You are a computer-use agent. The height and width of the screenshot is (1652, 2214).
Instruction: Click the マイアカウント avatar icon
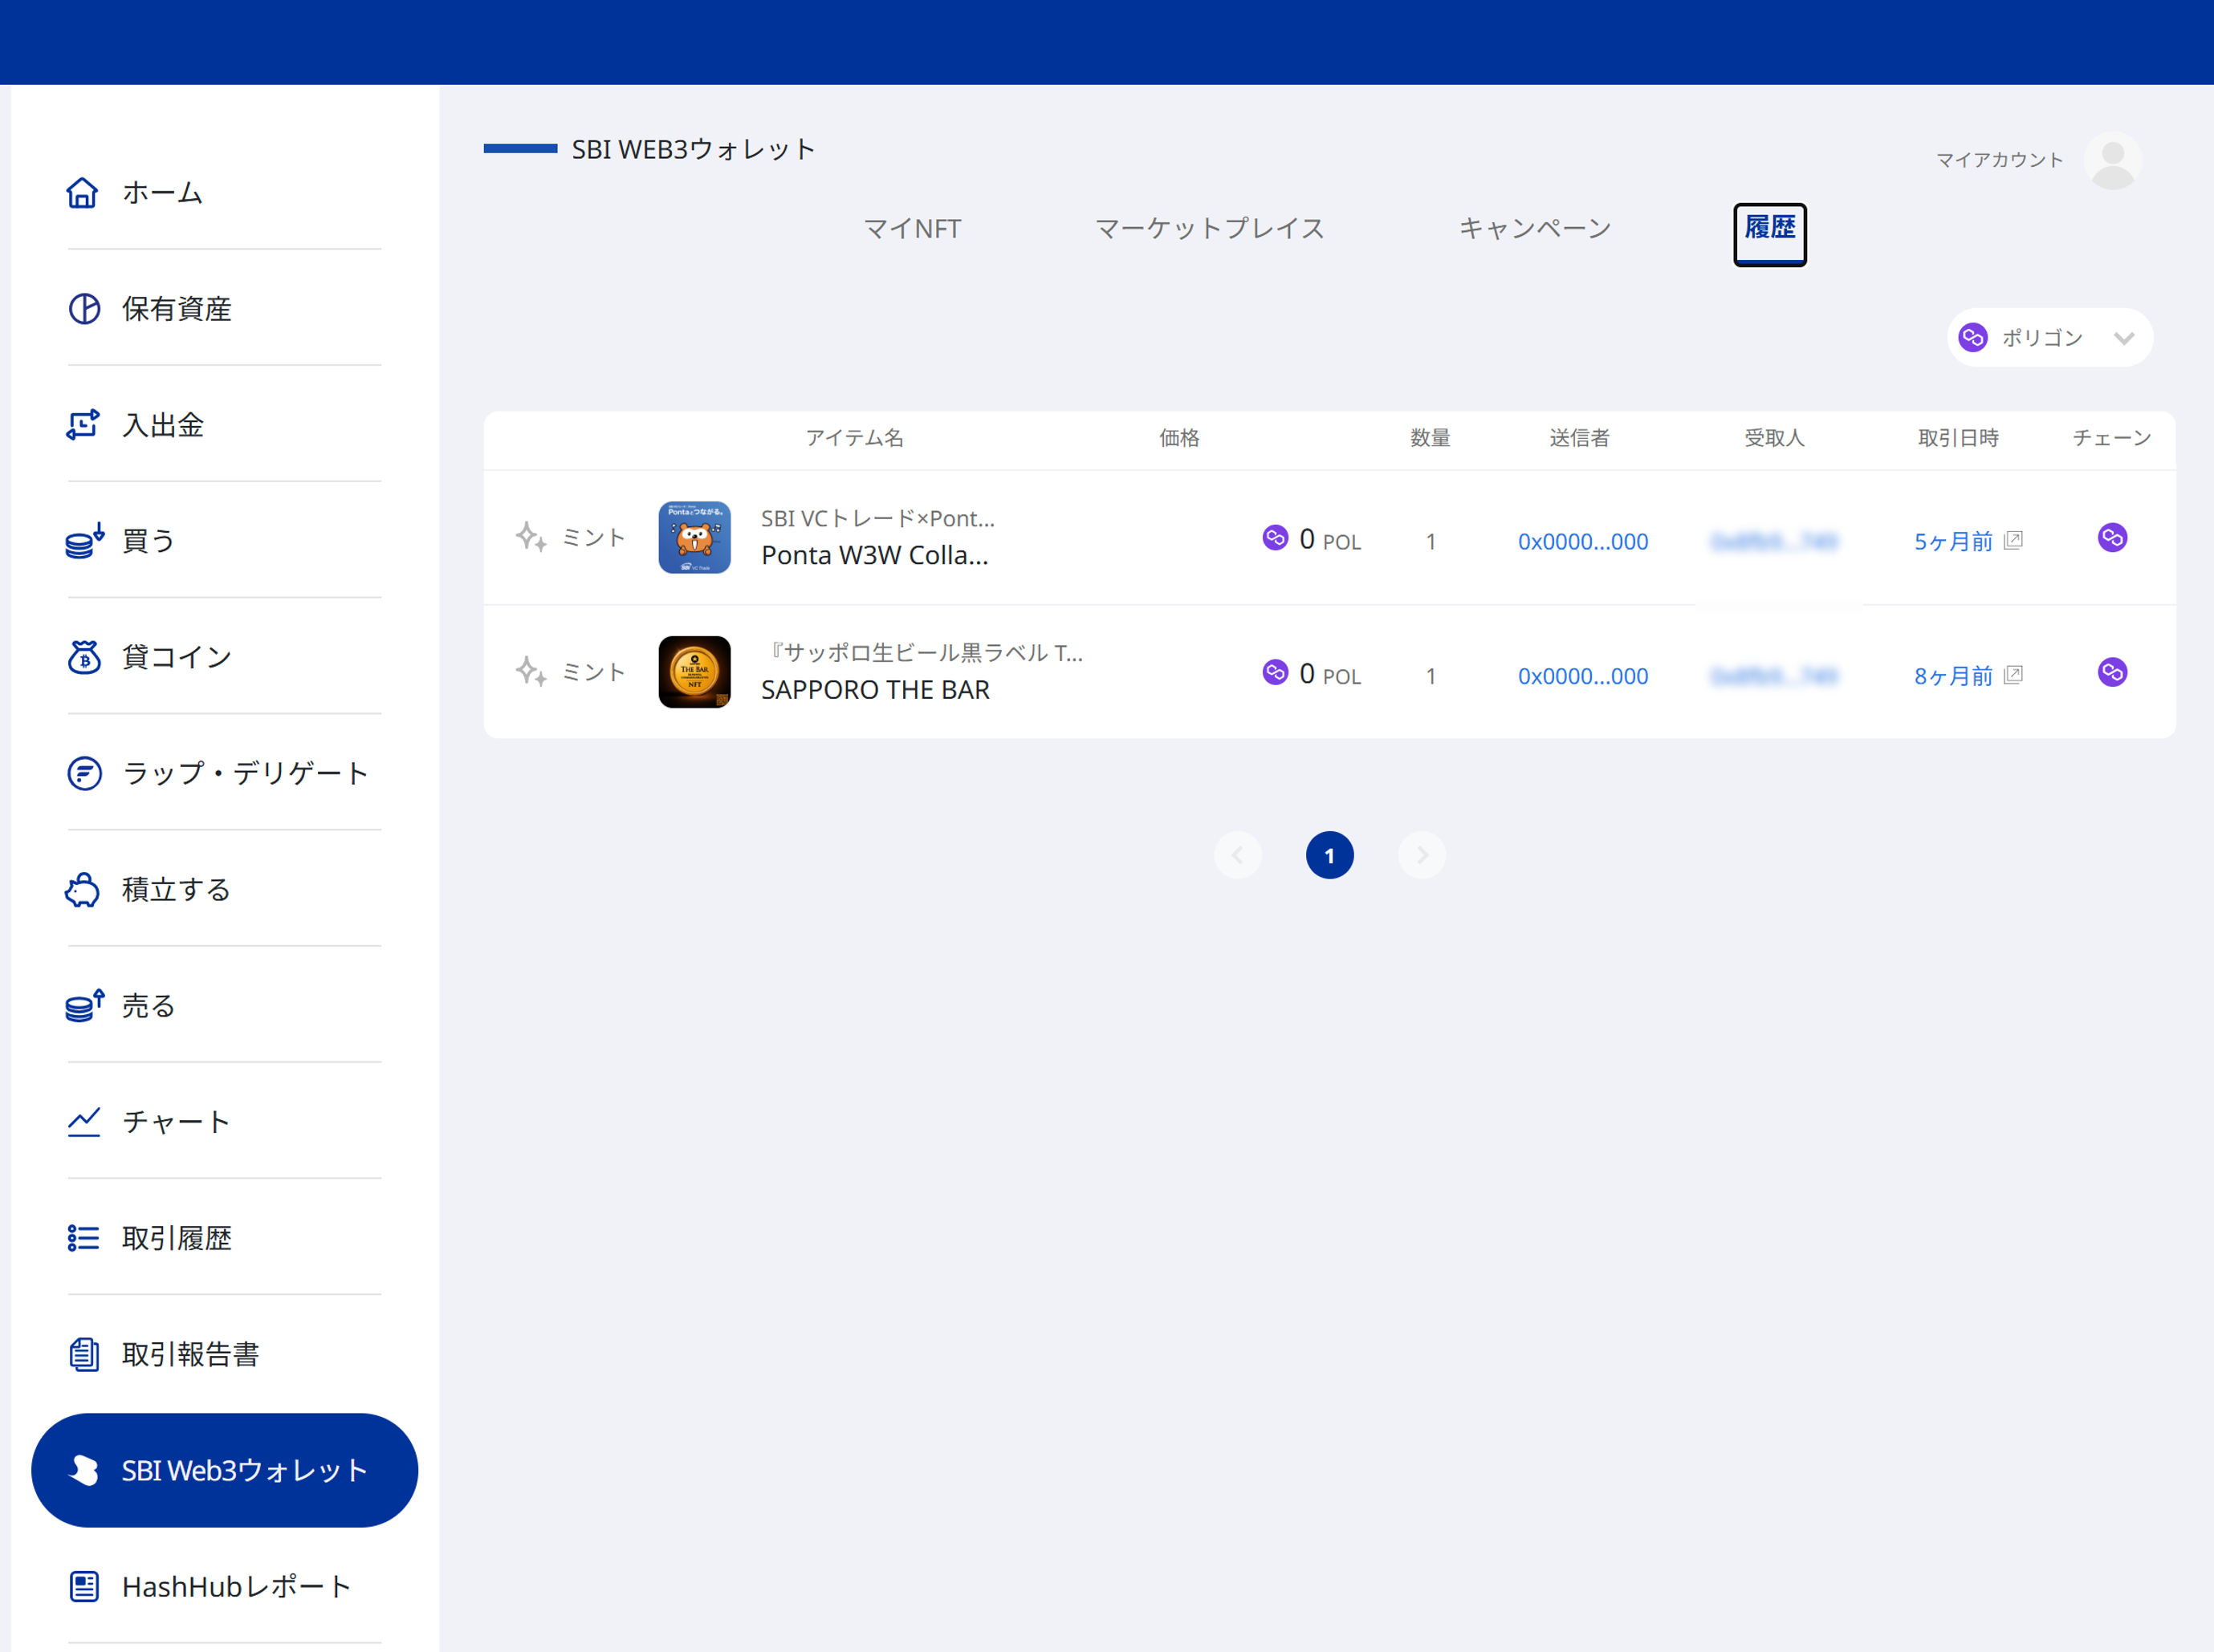(x=2113, y=160)
